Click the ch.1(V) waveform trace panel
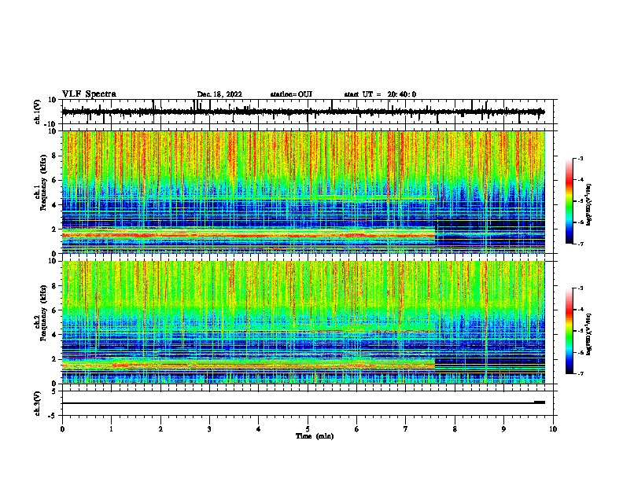Image resolution: width=623 pixels, height=481 pixels. 309,112
